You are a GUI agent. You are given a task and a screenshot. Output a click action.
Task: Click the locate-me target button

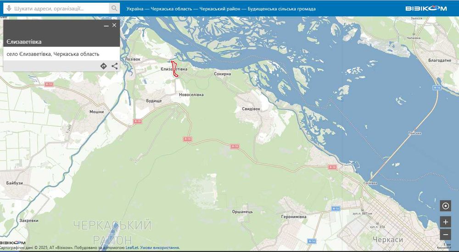click(x=446, y=206)
